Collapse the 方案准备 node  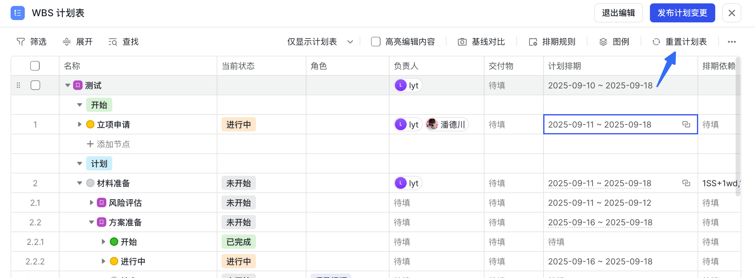91,222
